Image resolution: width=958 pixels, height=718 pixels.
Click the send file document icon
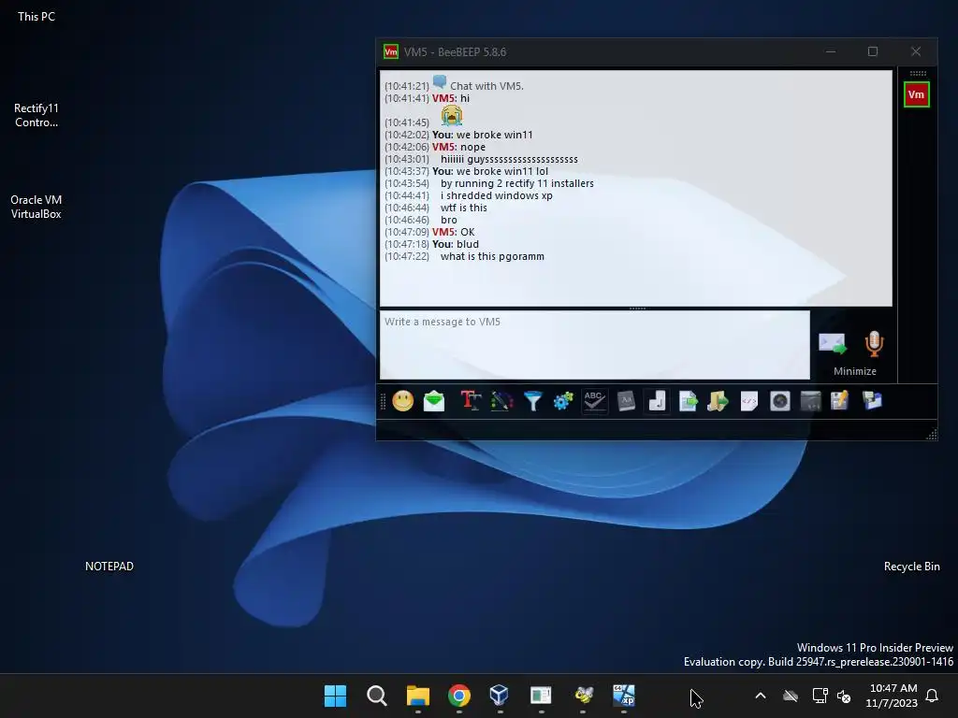click(x=688, y=401)
